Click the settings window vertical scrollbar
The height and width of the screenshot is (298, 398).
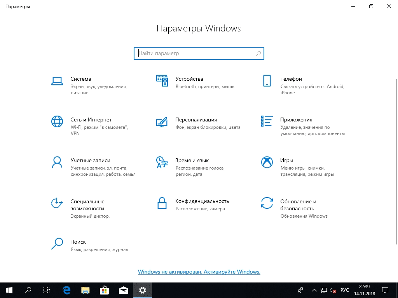point(396,161)
